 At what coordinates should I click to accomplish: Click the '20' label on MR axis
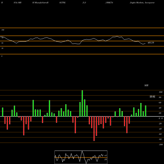(160, 113)
